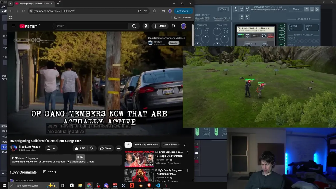Start voice search with the microphone icon
Screen dimensions: 336x189
(x=146, y=26)
